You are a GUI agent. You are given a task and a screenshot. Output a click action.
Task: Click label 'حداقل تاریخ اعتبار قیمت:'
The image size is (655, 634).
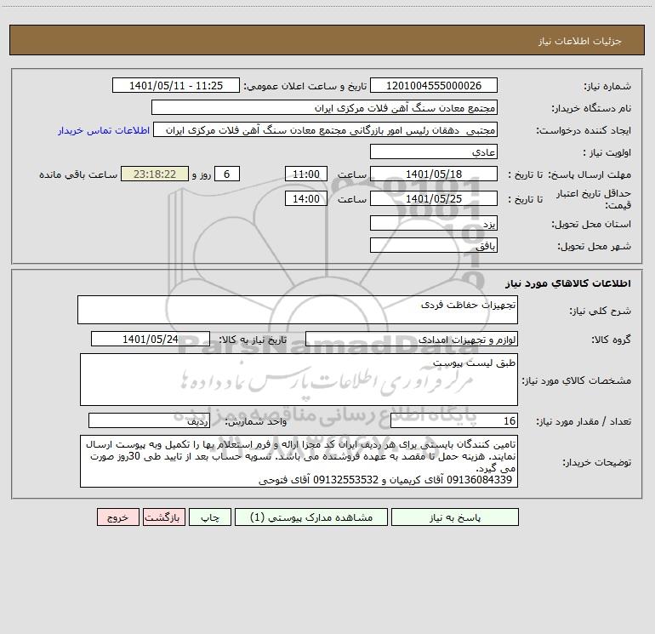[x=594, y=199]
